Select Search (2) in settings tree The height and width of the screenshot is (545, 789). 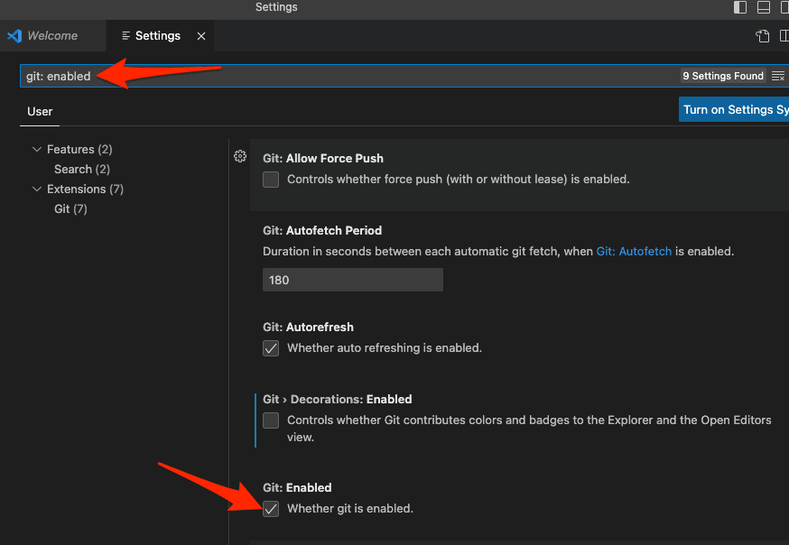[x=81, y=170]
